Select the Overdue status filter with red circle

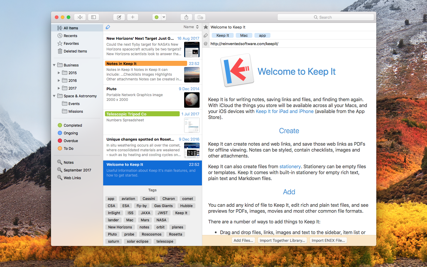[x=71, y=141]
